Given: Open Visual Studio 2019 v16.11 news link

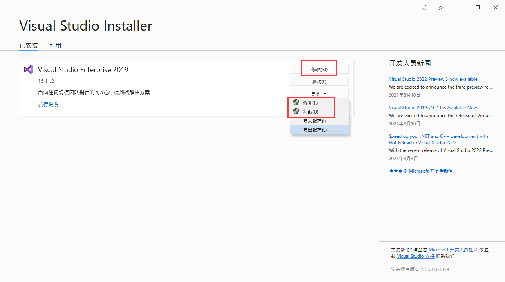Looking at the screenshot, I should tap(433, 108).
